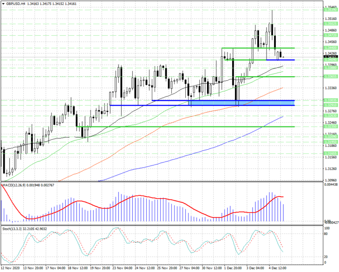Select the green price label 1.35025
This screenshot has width=339, height=272.
click(x=331, y=24)
